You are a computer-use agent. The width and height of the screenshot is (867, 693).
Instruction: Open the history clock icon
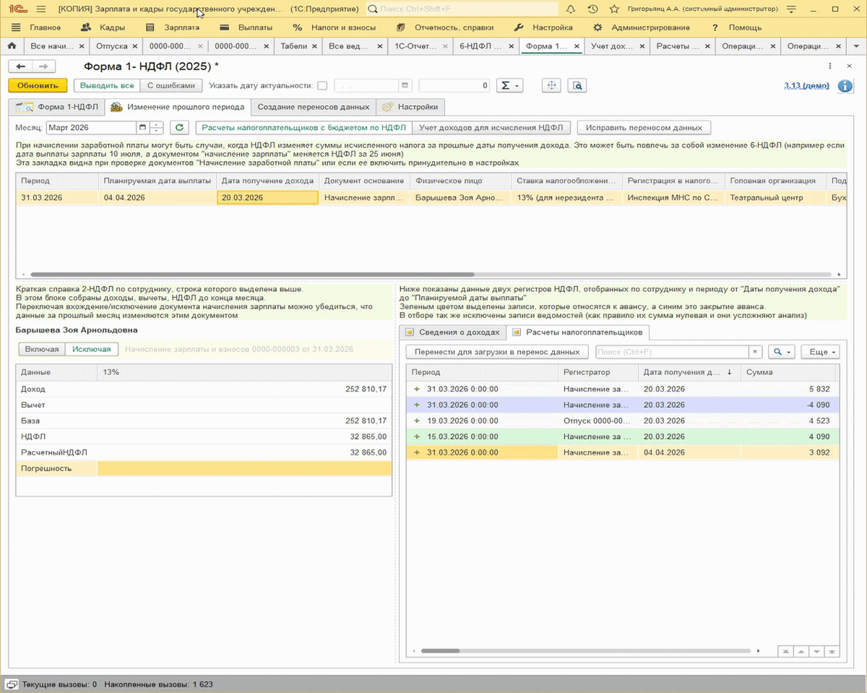(592, 9)
